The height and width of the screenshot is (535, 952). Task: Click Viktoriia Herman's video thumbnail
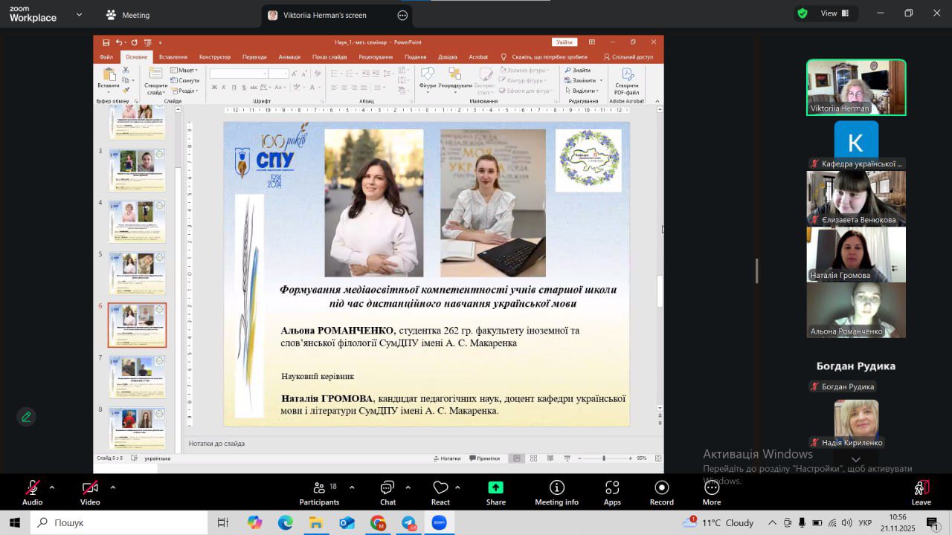(x=856, y=87)
